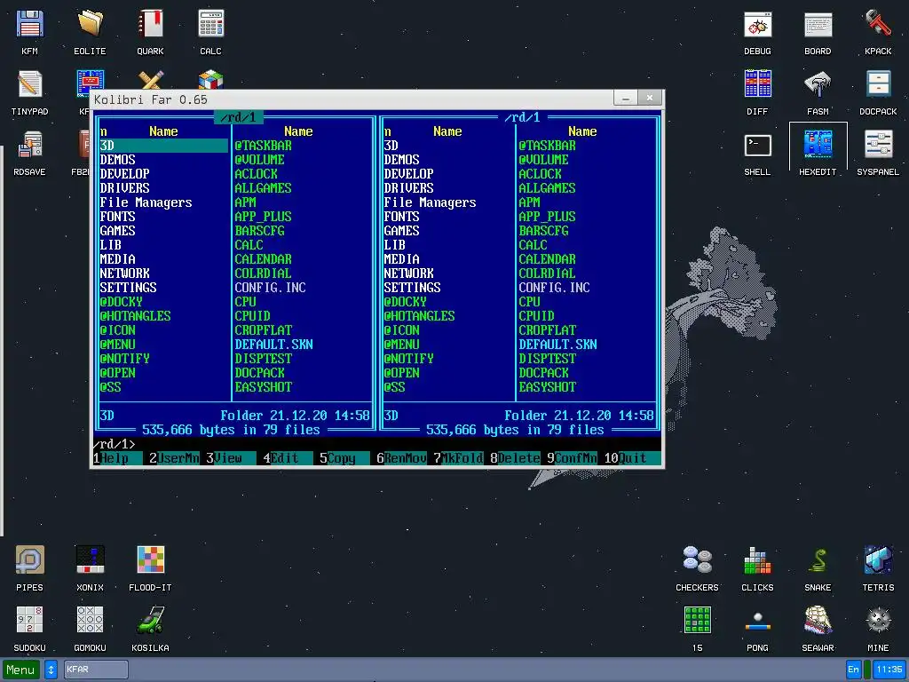Screen dimensions: 909x682
Task: Select CONFIG.INC in the left panel
Action: click(x=270, y=288)
